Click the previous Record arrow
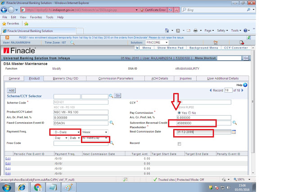 click(211, 90)
